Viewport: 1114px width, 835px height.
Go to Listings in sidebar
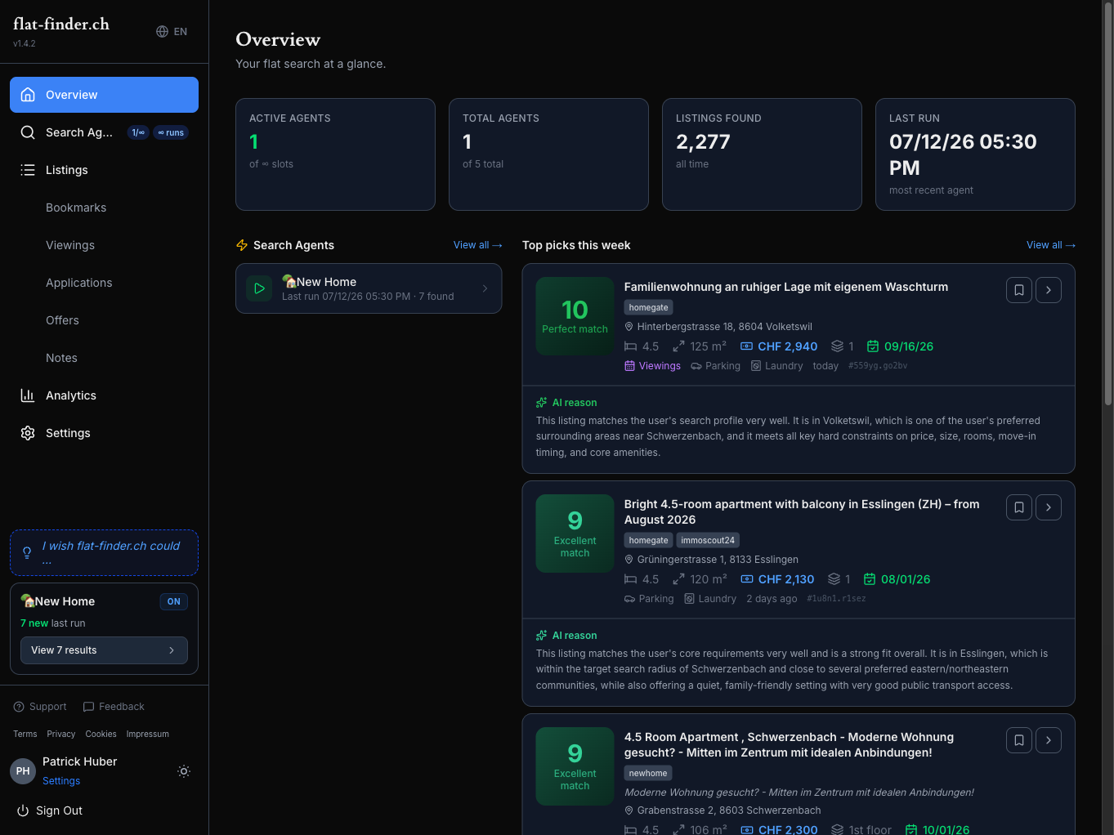coord(104,170)
